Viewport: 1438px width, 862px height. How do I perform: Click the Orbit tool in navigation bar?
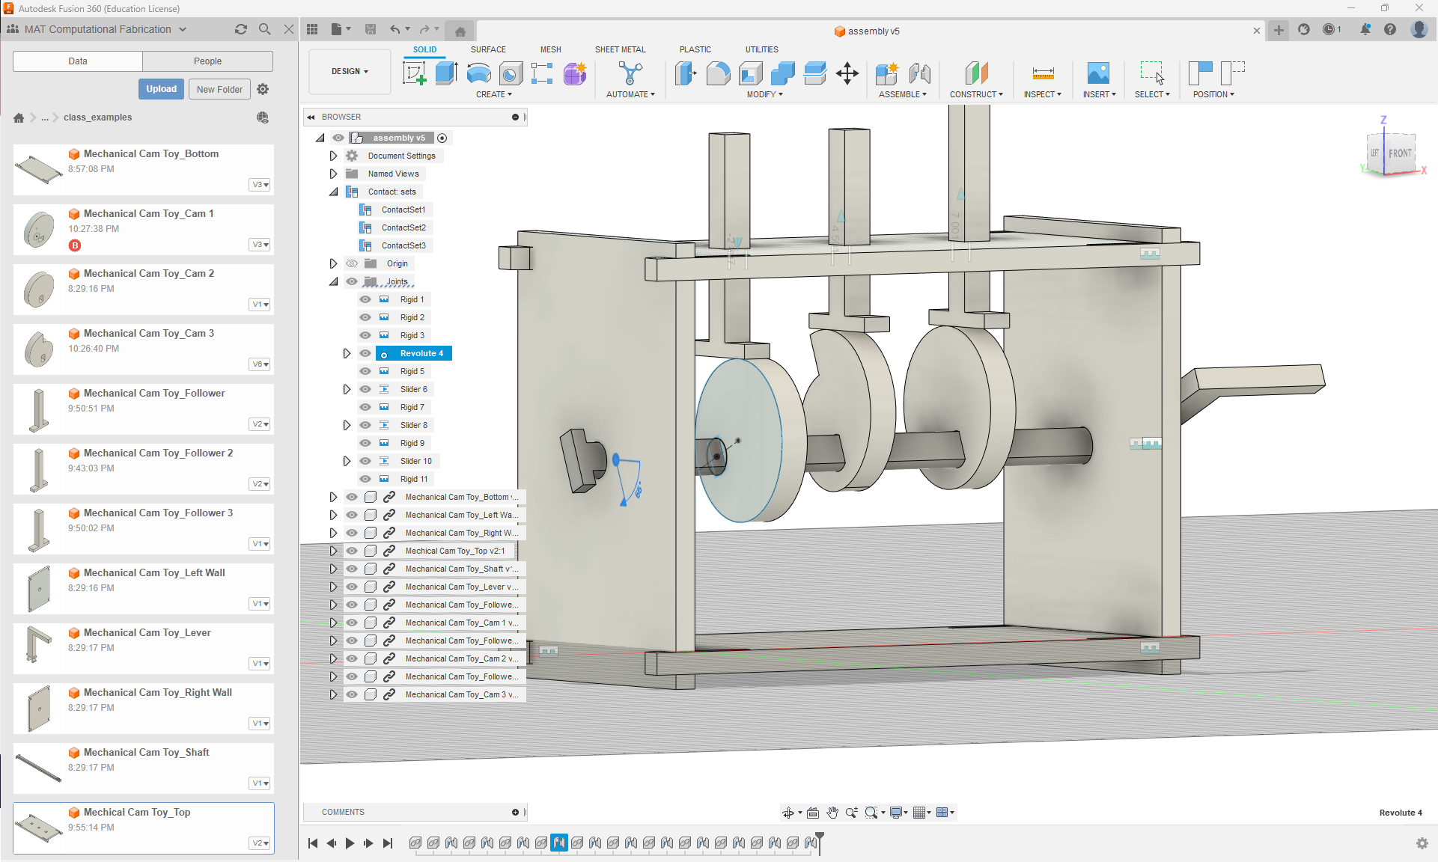[788, 813]
